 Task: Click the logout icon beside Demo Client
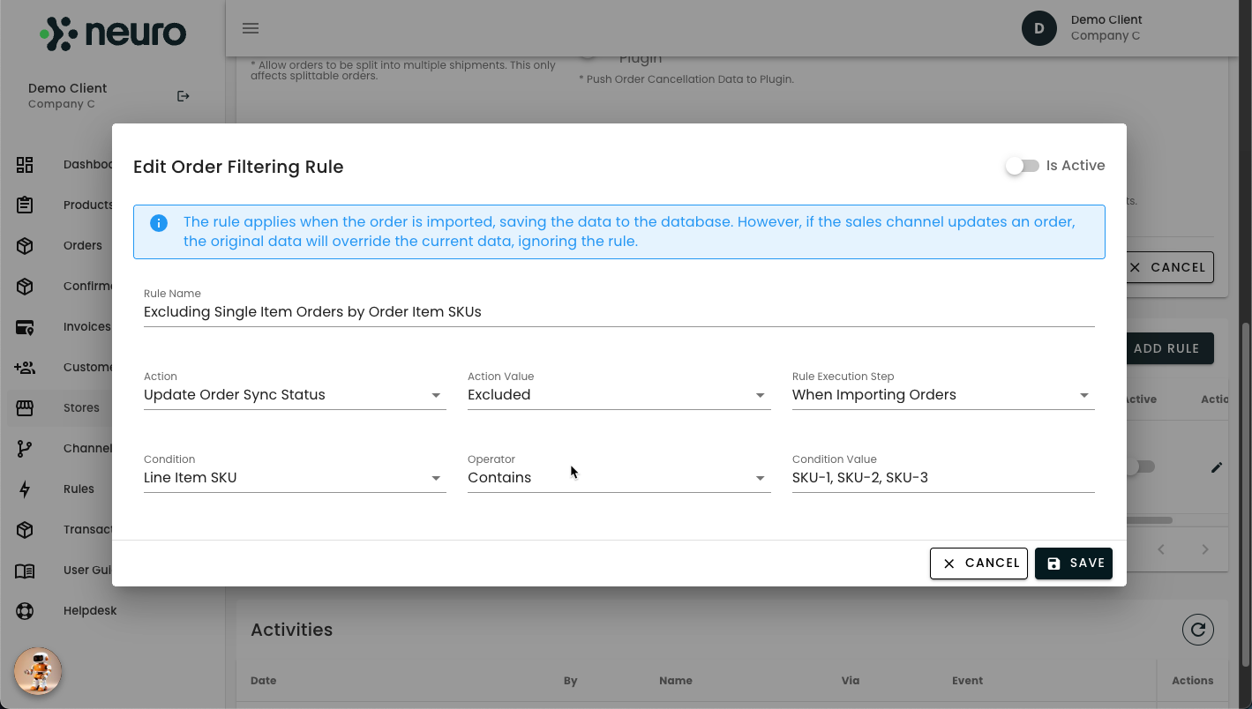pos(184,96)
